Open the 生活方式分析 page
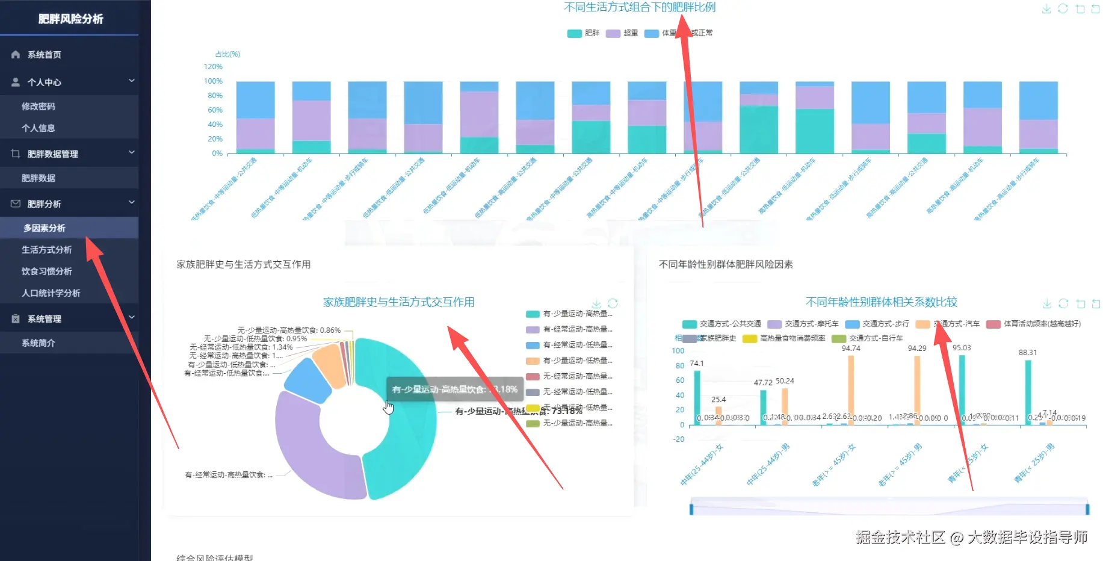Screen dimensions: 1103x561 pyautogui.click(x=69, y=250)
